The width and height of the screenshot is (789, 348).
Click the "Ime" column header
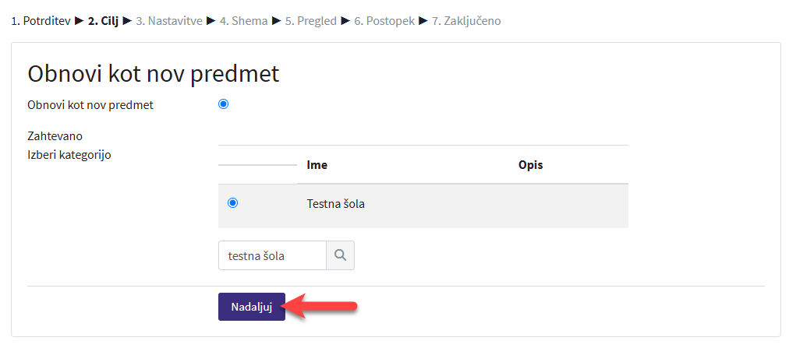click(x=317, y=165)
